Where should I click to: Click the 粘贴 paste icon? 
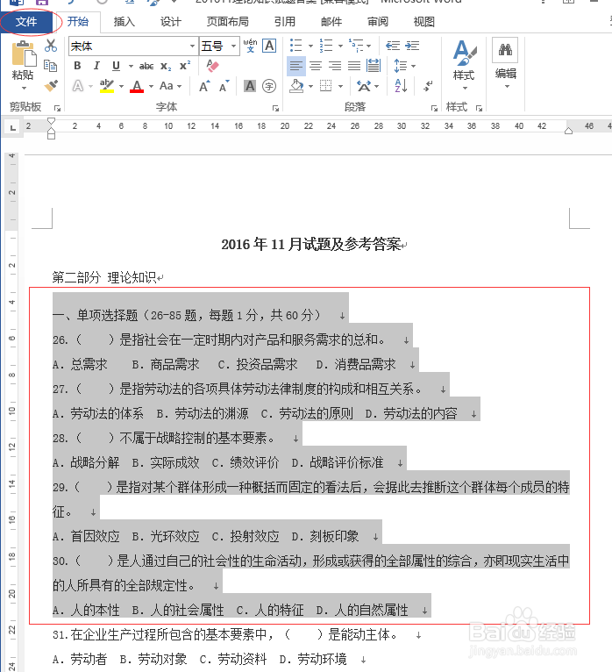pos(23,54)
